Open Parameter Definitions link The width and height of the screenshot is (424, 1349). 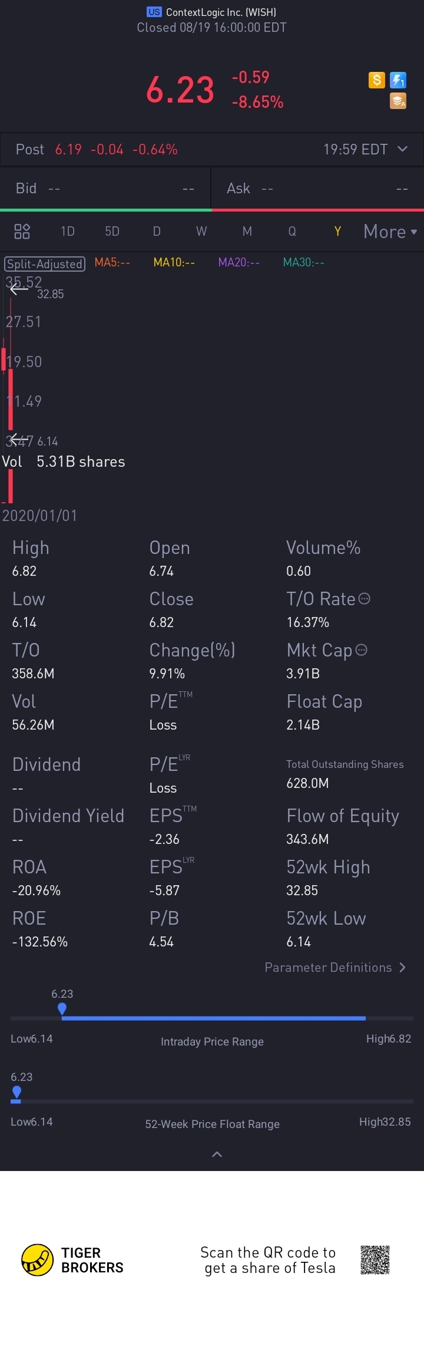[335, 968]
